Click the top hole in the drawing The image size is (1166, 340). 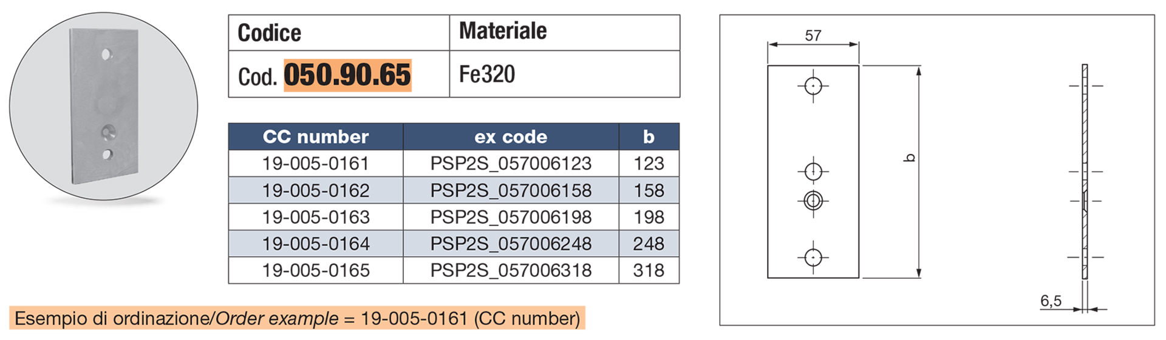813,86
